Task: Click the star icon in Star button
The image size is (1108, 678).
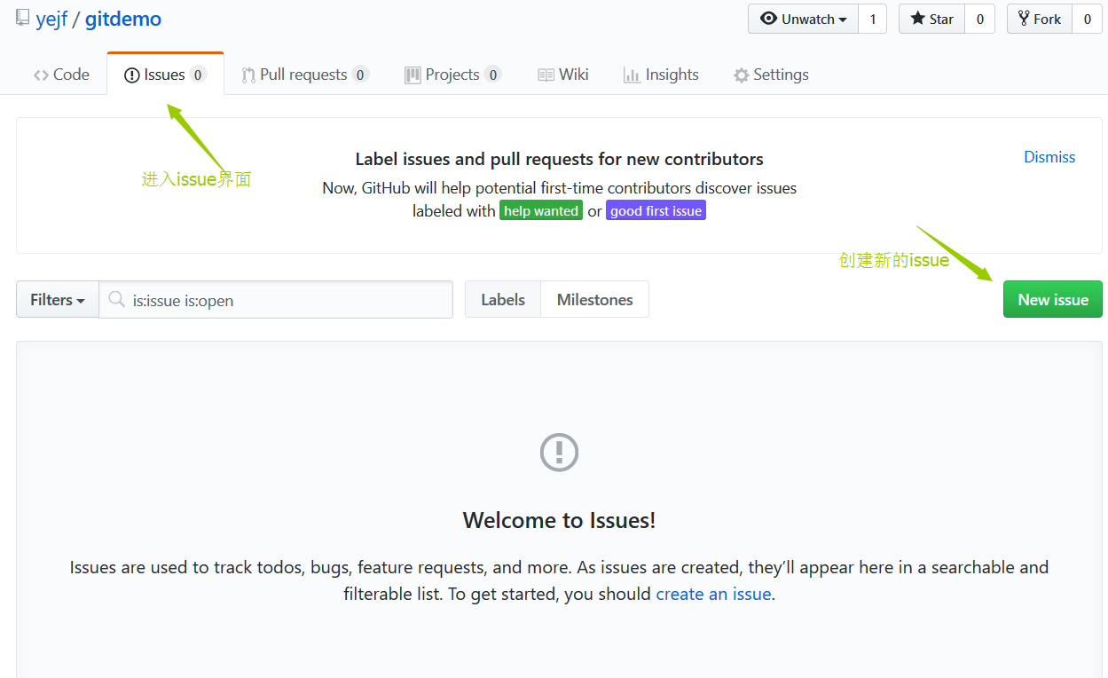Action: [x=918, y=19]
